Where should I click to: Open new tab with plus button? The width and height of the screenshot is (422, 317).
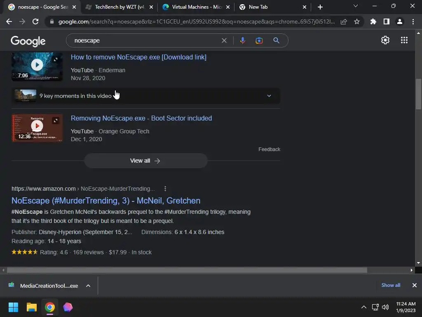pos(320,7)
